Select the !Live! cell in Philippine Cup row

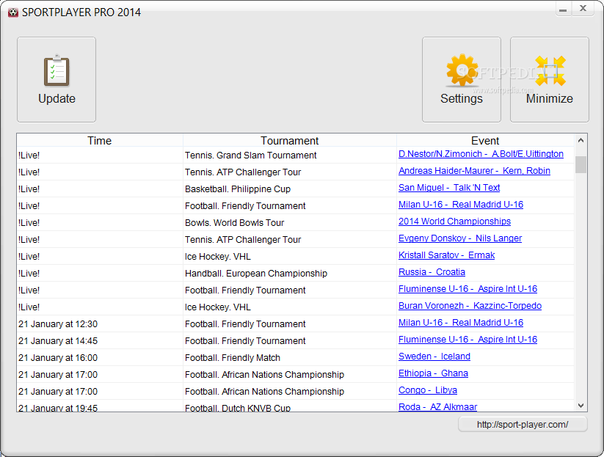pos(100,189)
